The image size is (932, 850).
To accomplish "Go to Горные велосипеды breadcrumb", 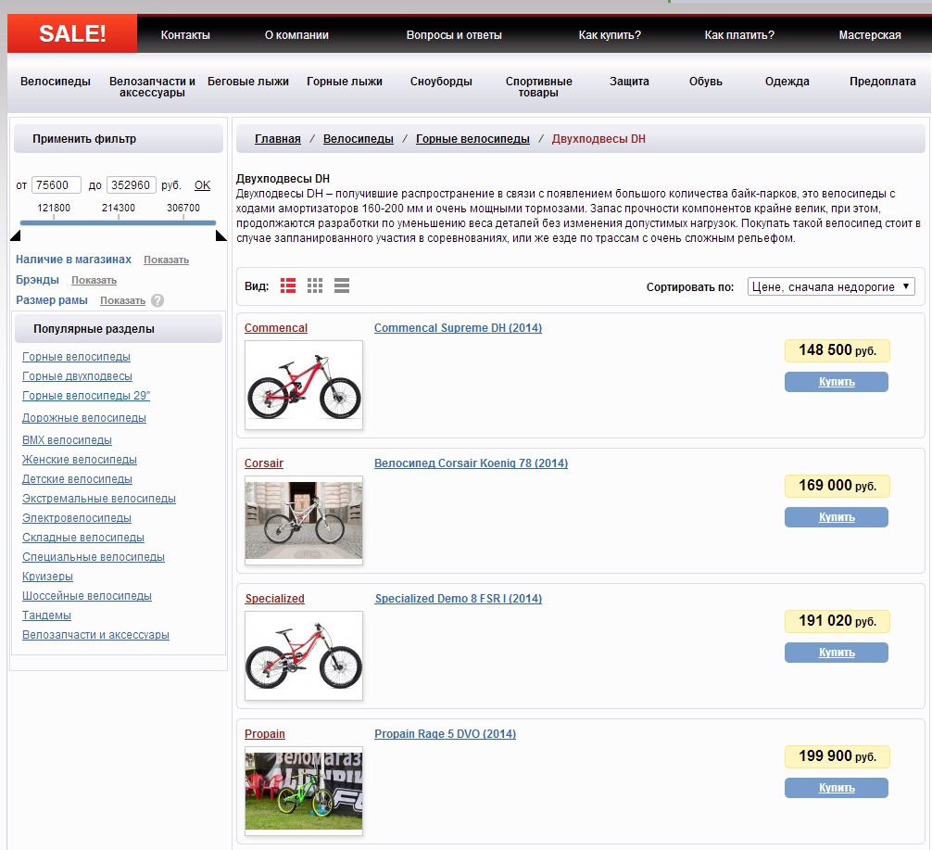I will click(472, 139).
